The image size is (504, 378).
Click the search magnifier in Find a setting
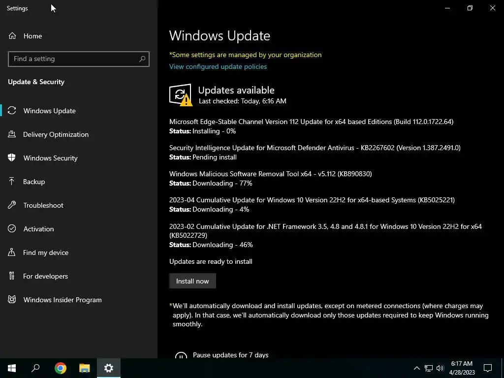point(142,59)
